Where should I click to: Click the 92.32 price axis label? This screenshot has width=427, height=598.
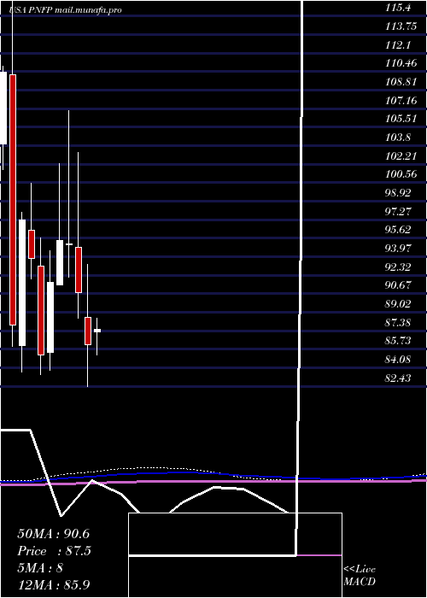(398, 267)
